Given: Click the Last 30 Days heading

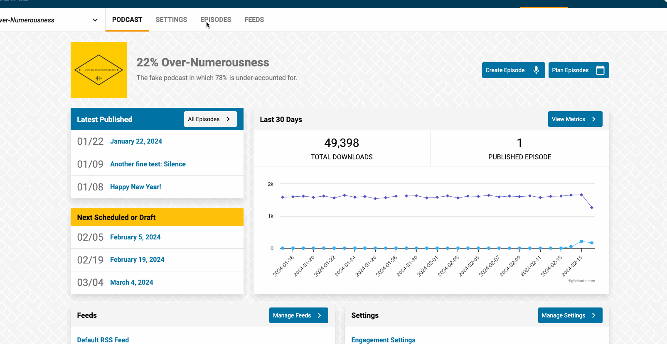Looking at the screenshot, I should pyautogui.click(x=281, y=120).
